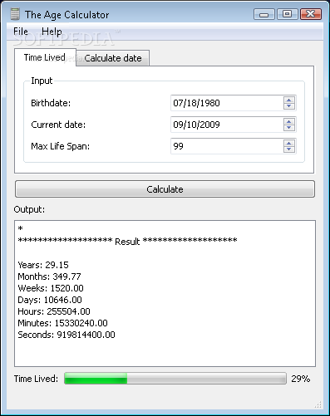
Task: Click the Max Life Span: label
Action: (x=60, y=146)
